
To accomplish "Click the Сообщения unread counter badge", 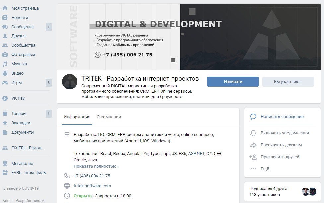I will coord(48,27).
